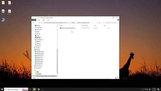Go back to previous folder

[x=33, y=22]
